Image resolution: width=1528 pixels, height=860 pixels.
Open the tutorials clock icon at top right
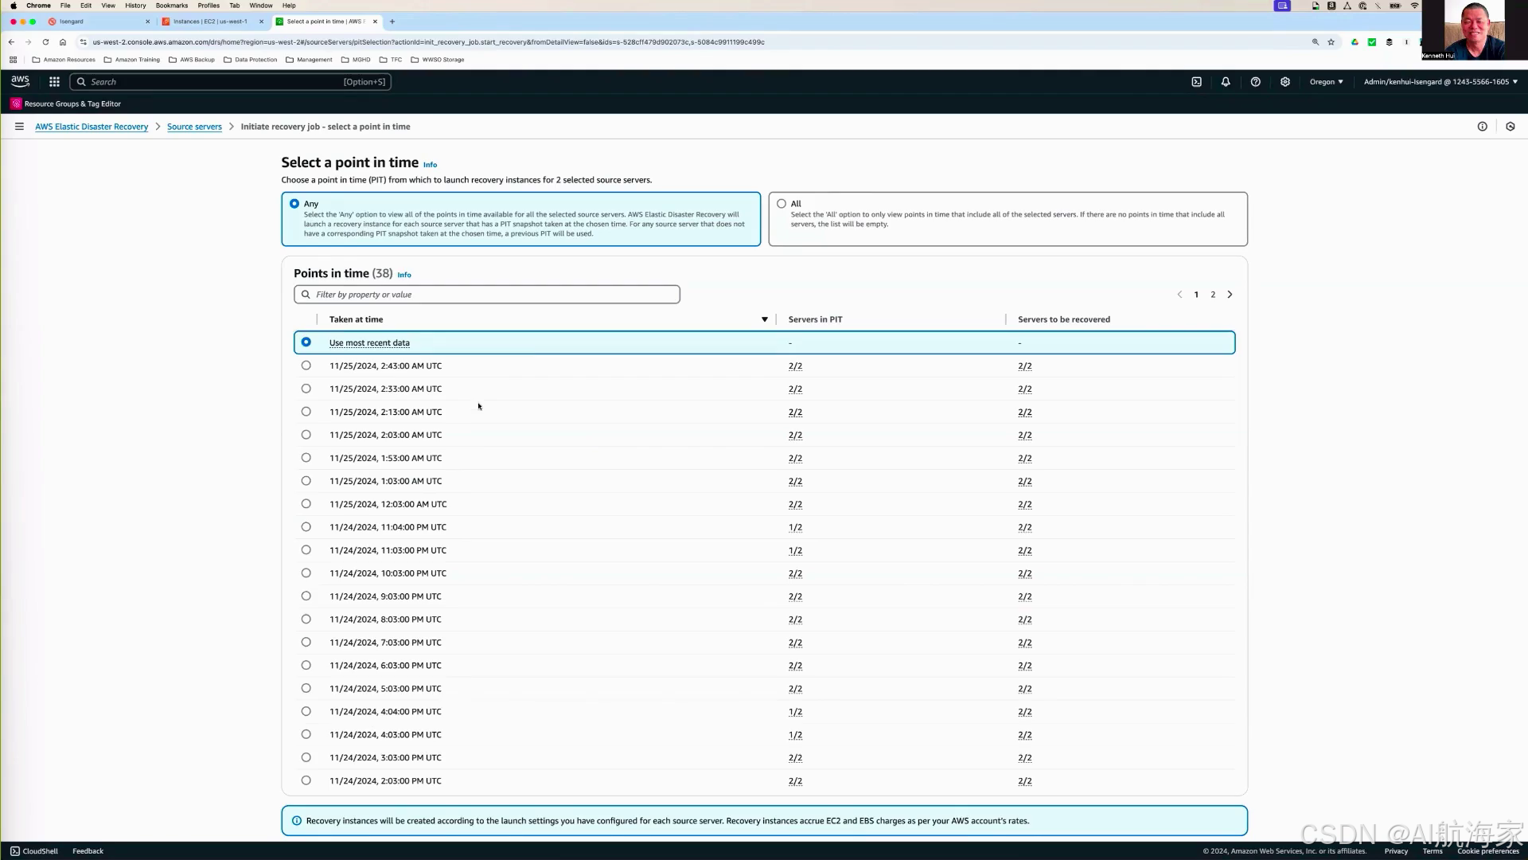coord(1510,127)
